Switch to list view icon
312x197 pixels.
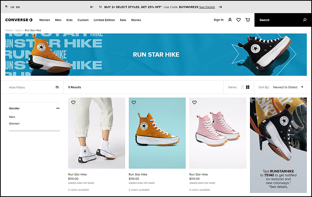(242, 87)
